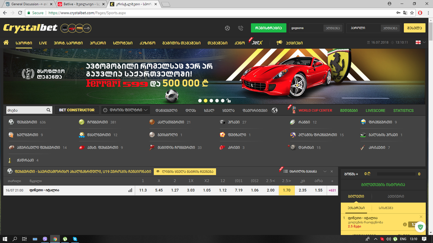Click the phone contact icon in header
This screenshot has width=433, height=243.
pyautogui.click(x=241, y=28)
